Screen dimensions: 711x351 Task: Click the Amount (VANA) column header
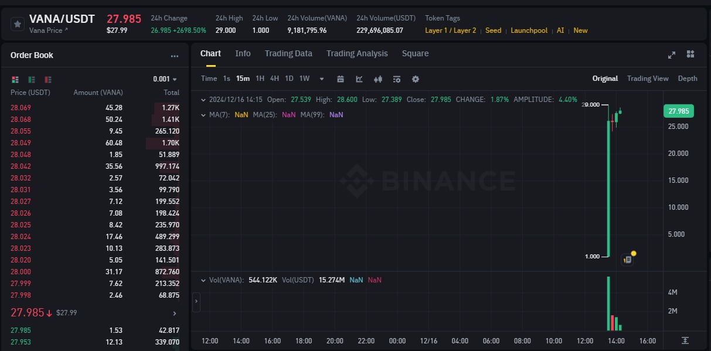(98, 93)
